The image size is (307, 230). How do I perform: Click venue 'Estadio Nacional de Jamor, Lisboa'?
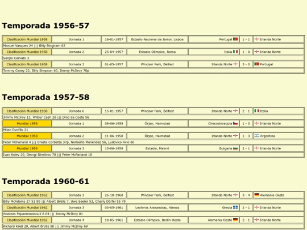[x=157, y=39]
